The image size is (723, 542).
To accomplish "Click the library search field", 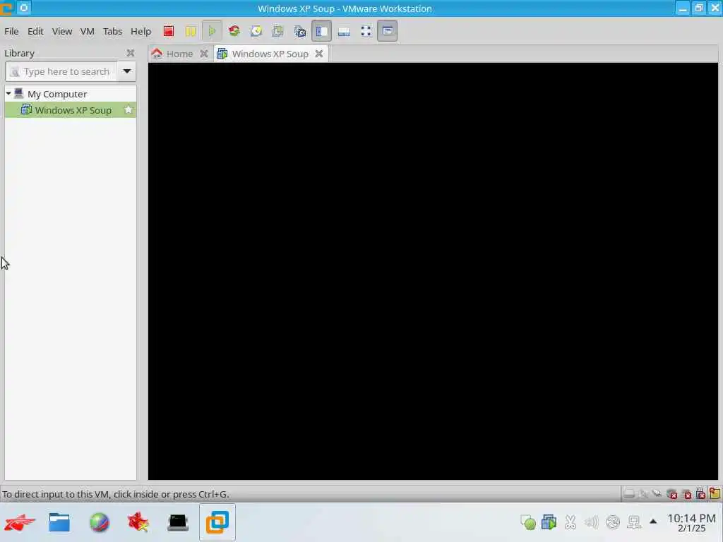I will coord(61,71).
